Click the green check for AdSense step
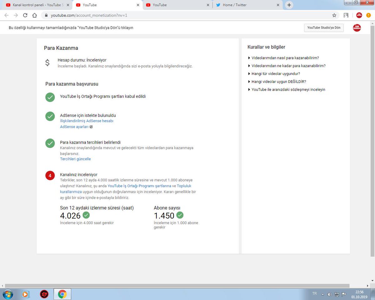375x300 pixels. [50, 116]
